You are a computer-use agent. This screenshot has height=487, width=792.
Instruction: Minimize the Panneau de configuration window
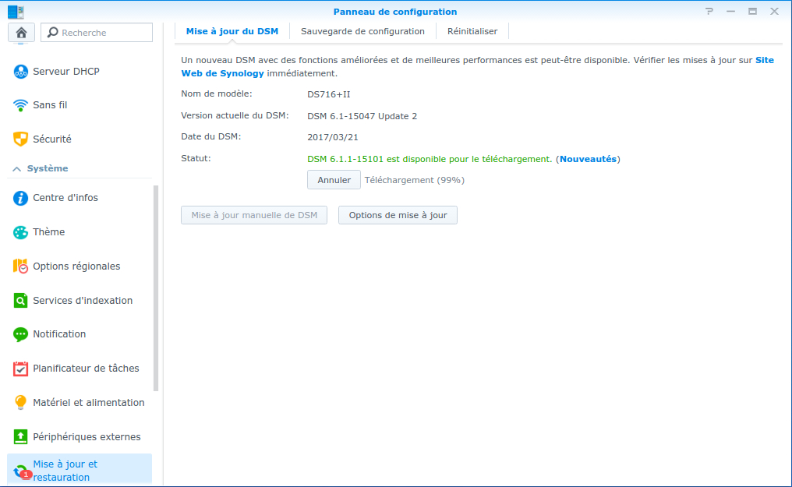(x=731, y=11)
